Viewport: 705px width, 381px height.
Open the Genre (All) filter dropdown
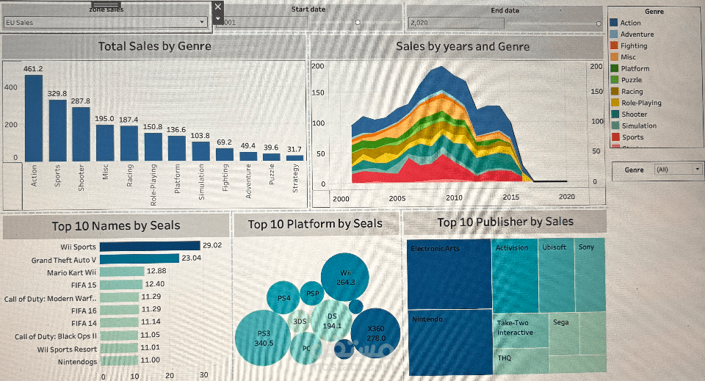pos(678,170)
